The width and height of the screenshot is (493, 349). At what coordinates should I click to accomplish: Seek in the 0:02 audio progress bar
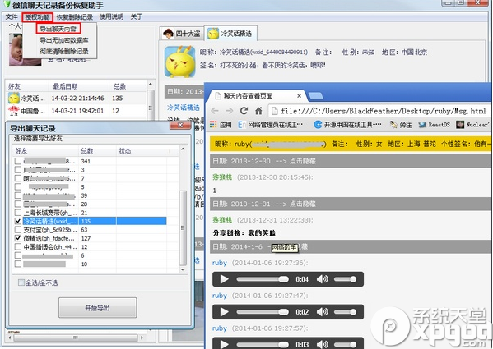tap(263, 312)
